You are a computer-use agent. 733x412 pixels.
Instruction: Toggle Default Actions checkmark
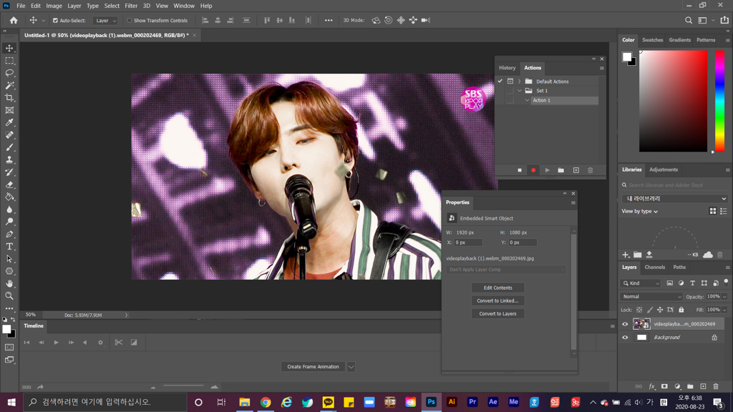pyautogui.click(x=500, y=82)
